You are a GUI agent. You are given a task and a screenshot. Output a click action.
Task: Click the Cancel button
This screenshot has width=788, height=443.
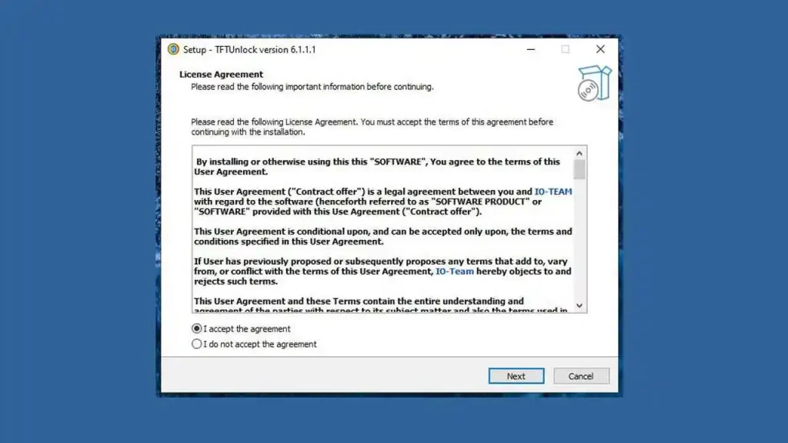point(581,376)
